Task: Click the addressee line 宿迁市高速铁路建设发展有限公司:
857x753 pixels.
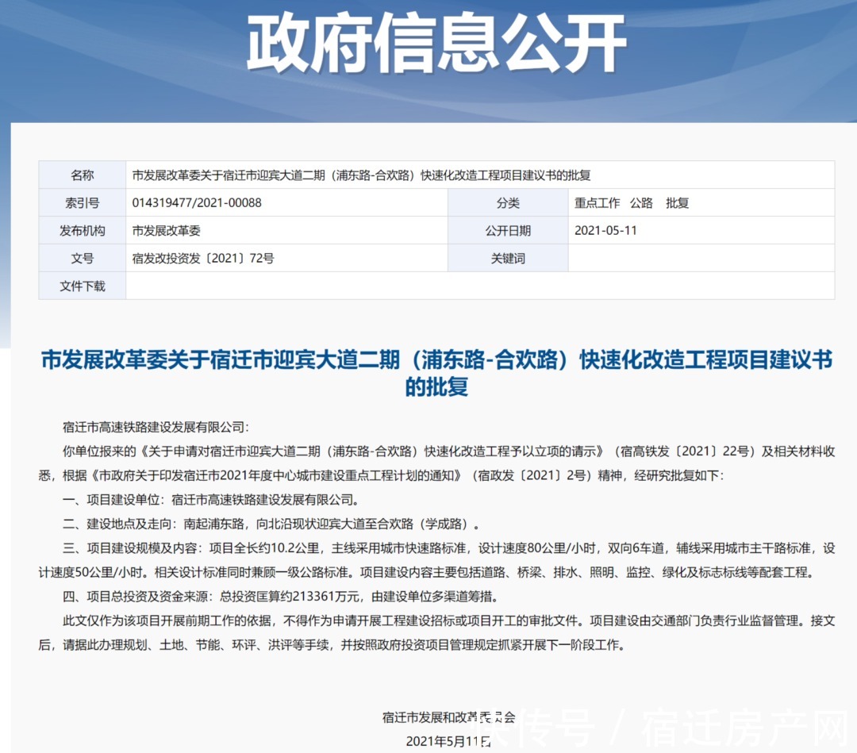Action: click(x=156, y=427)
